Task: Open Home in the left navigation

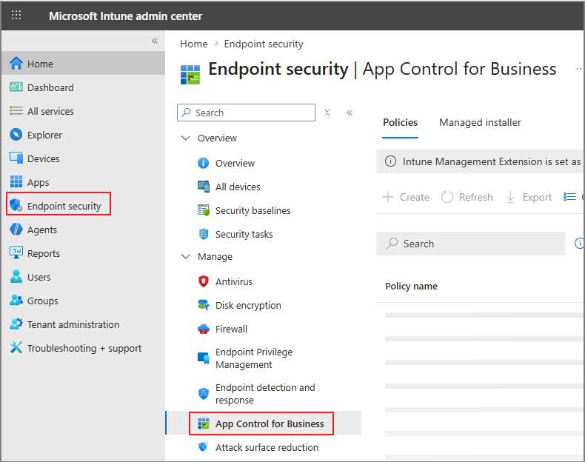Action: [x=83, y=64]
